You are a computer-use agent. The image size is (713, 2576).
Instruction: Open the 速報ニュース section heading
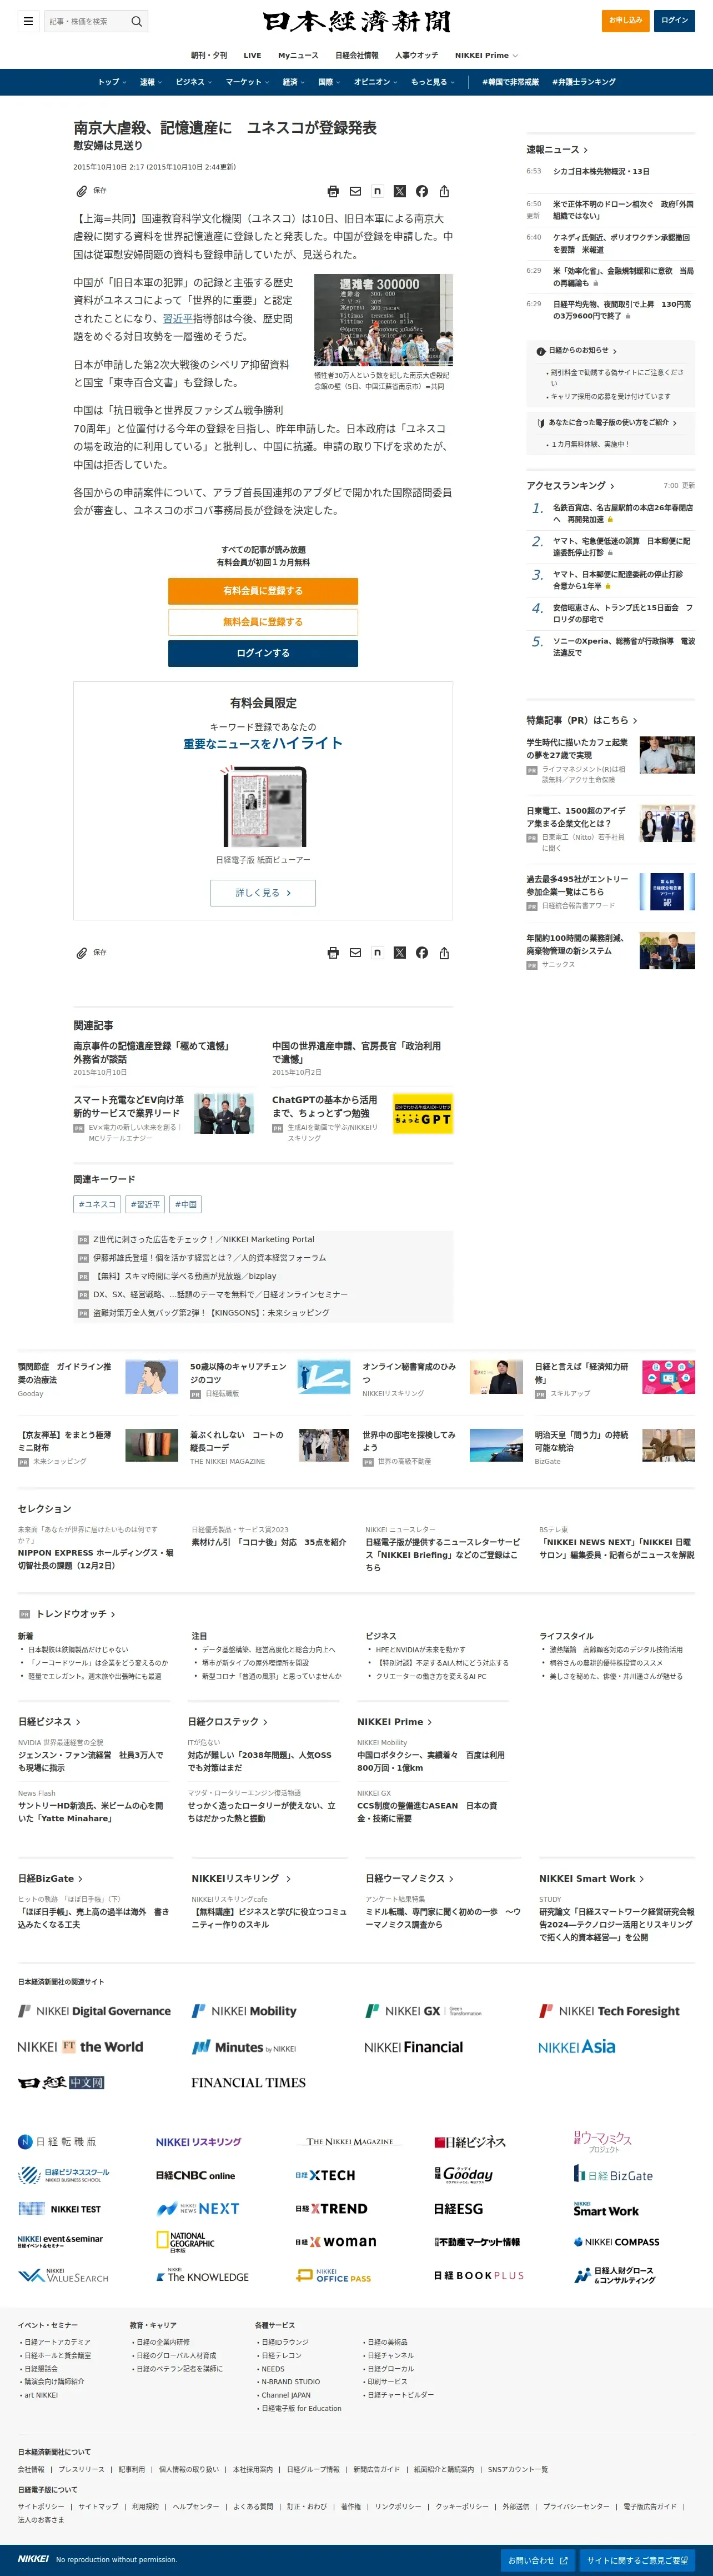(557, 149)
